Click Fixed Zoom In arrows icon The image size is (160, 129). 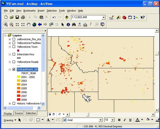tap(17, 25)
